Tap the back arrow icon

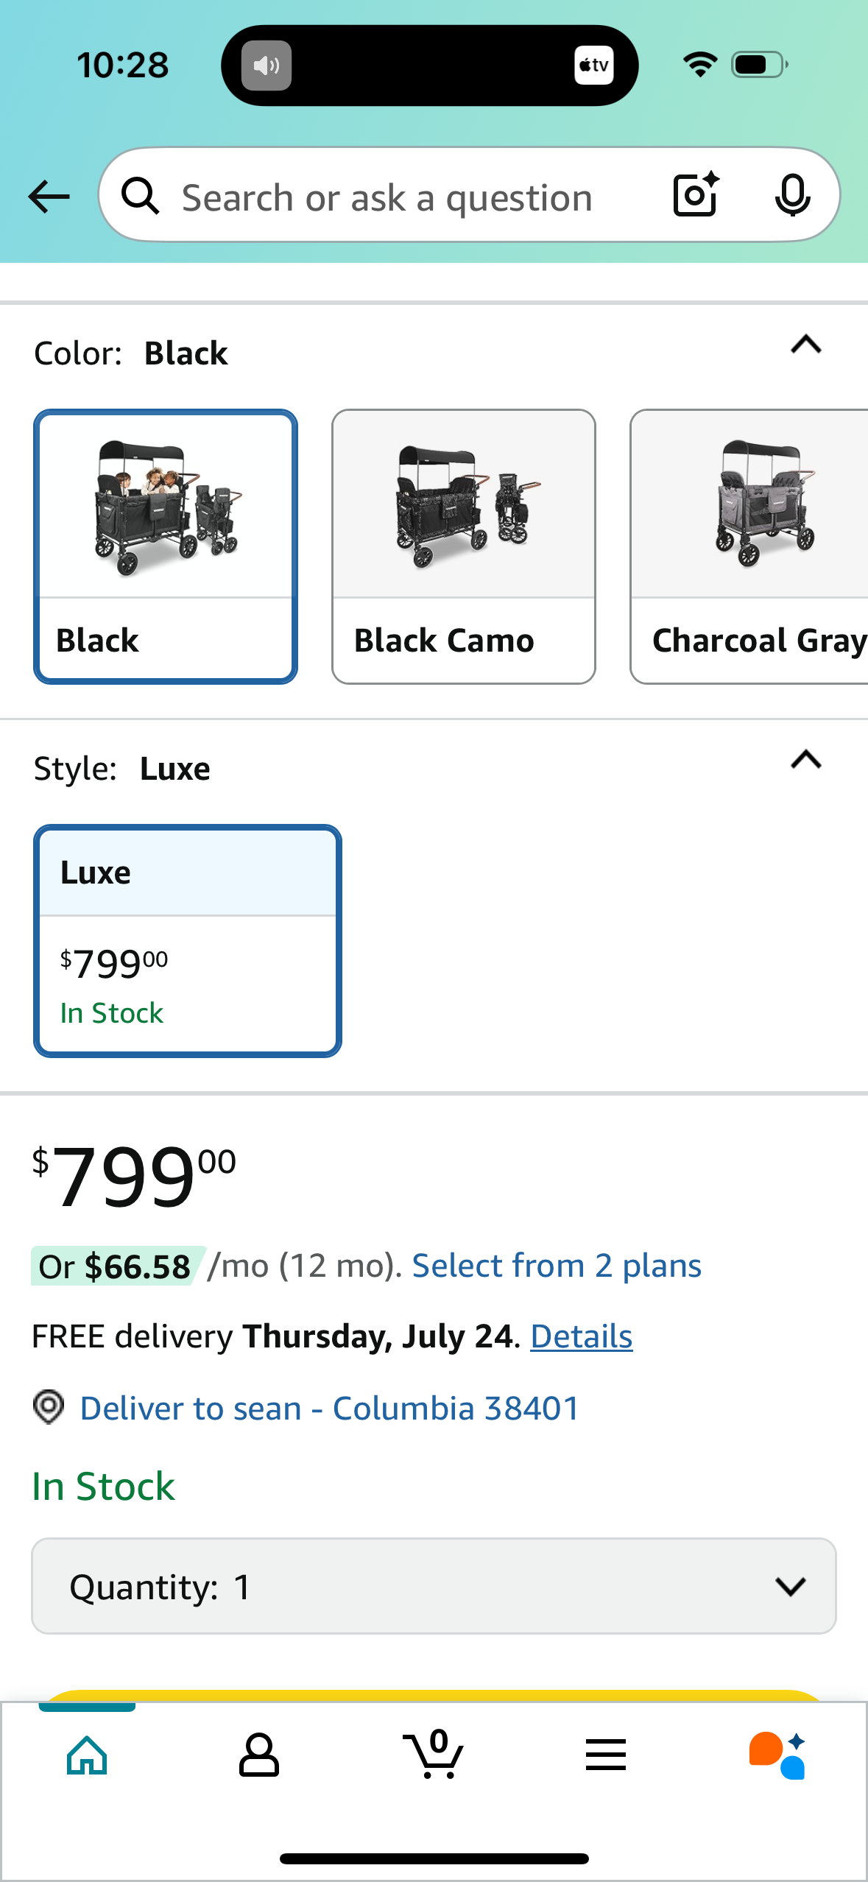[x=49, y=197]
